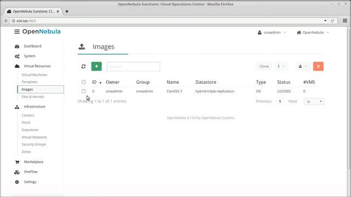The width and height of the screenshot is (351, 197).
Task: Toggle the sidebar hamburger menu beside OpenNebula logo
Action: pos(17,32)
